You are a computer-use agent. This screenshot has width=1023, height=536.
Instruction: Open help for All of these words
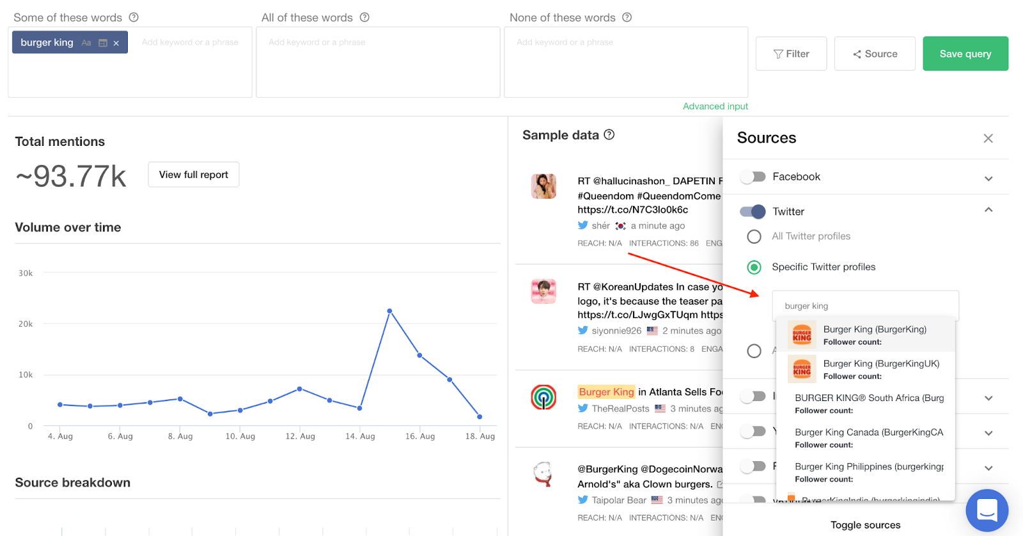pyautogui.click(x=364, y=17)
